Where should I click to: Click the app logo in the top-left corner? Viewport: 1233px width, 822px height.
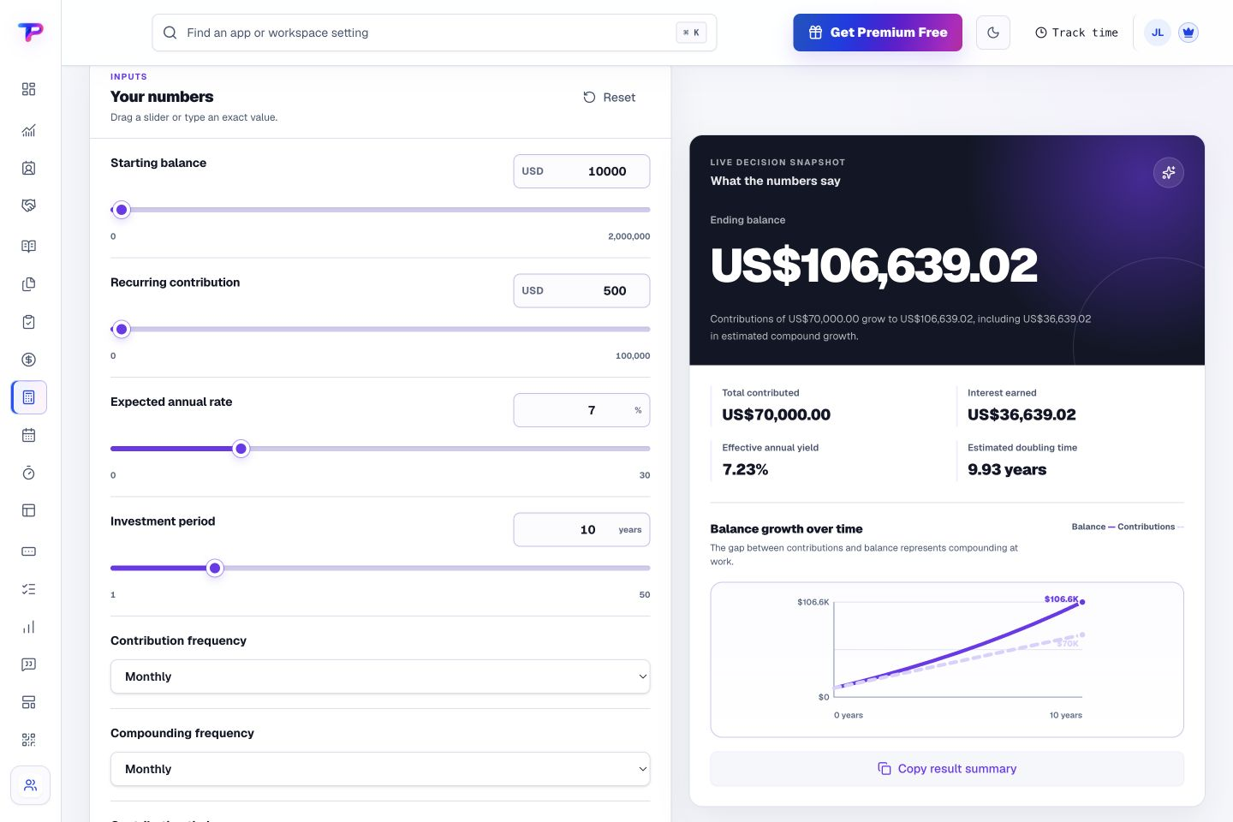coord(30,33)
